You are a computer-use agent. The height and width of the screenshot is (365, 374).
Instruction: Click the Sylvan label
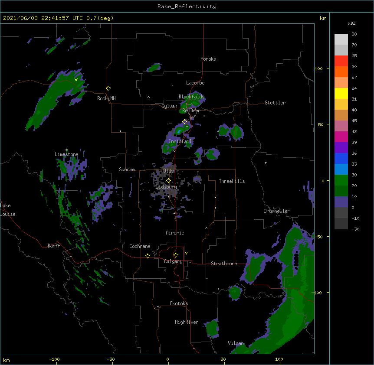point(169,106)
